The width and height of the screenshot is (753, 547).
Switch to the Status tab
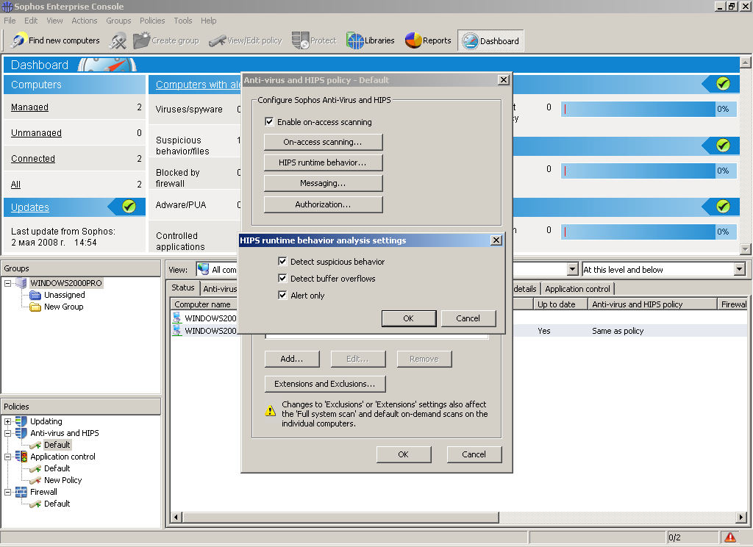pyautogui.click(x=183, y=287)
